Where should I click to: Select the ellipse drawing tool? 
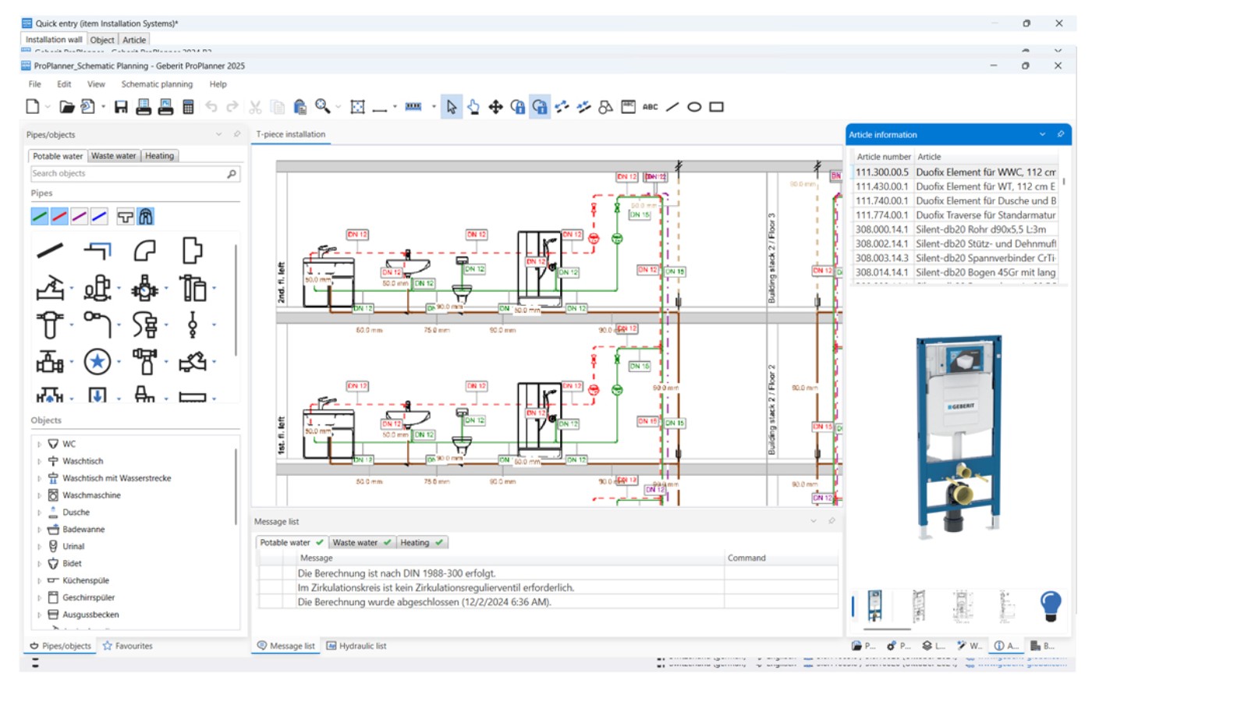pos(693,107)
